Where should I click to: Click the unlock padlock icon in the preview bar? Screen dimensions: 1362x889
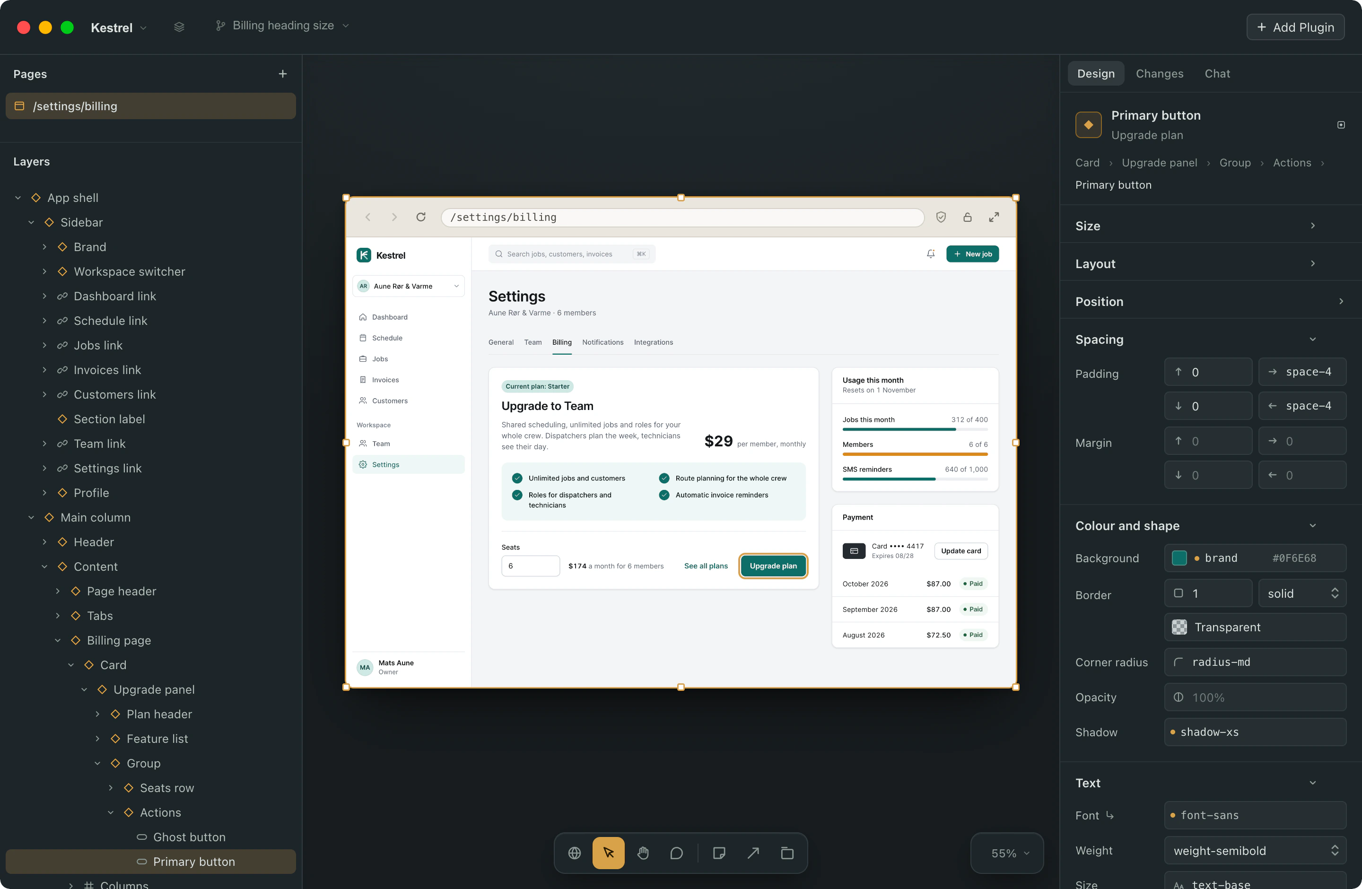[x=967, y=217]
